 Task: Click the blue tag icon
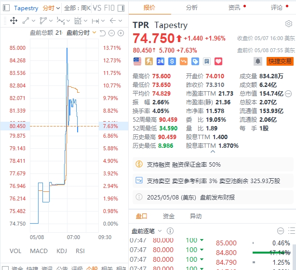point(195,61)
